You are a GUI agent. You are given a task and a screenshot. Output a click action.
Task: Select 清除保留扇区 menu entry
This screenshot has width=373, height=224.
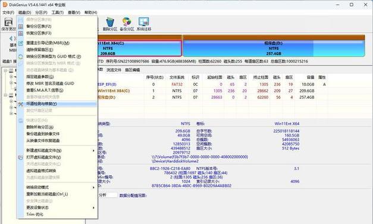point(57,50)
